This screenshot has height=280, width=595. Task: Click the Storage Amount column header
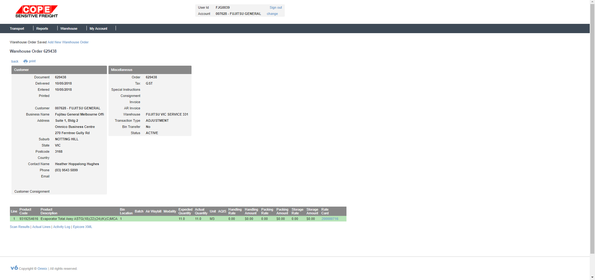coord(312,211)
